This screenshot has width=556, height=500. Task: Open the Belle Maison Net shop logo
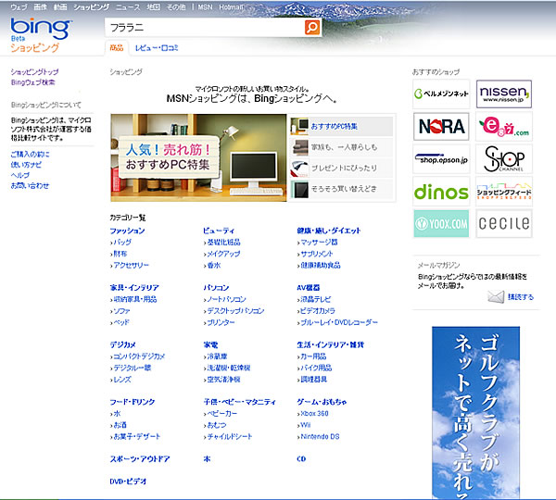(x=441, y=94)
